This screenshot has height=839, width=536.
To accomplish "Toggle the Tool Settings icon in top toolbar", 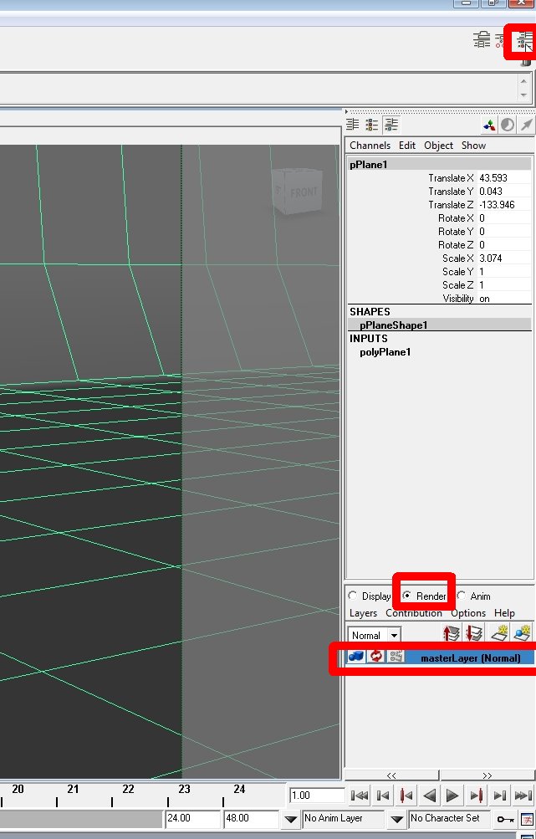I will point(501,39).
